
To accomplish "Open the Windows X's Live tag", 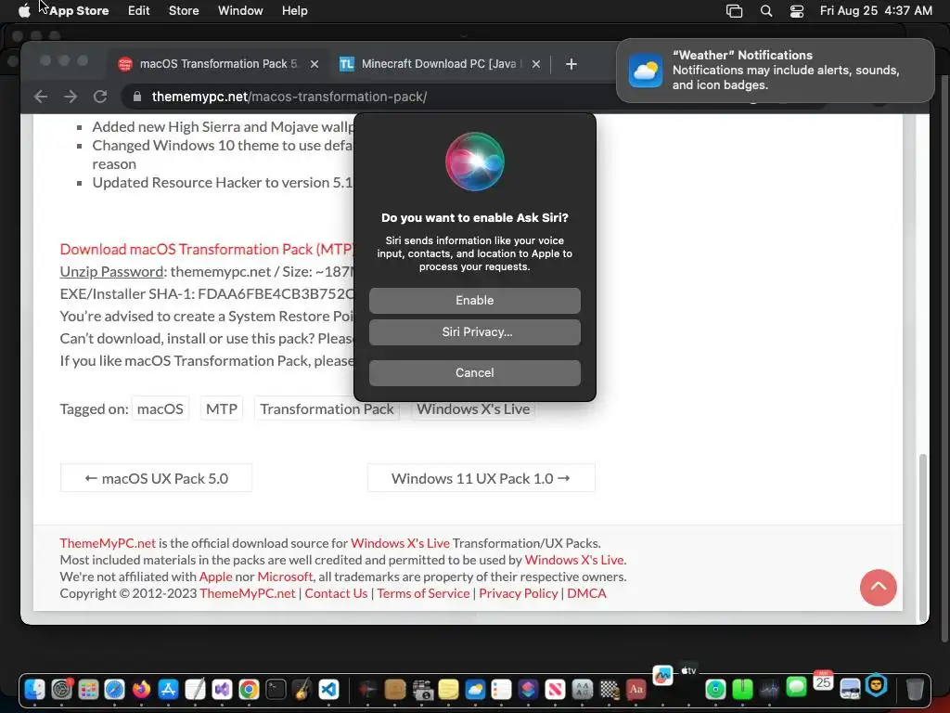I will [x=472, y=408].
